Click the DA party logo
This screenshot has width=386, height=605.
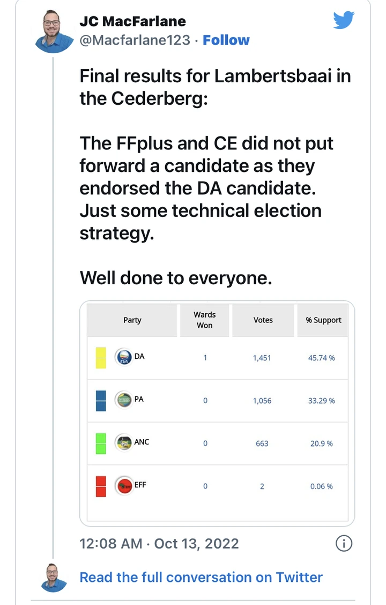pos(123,357)
